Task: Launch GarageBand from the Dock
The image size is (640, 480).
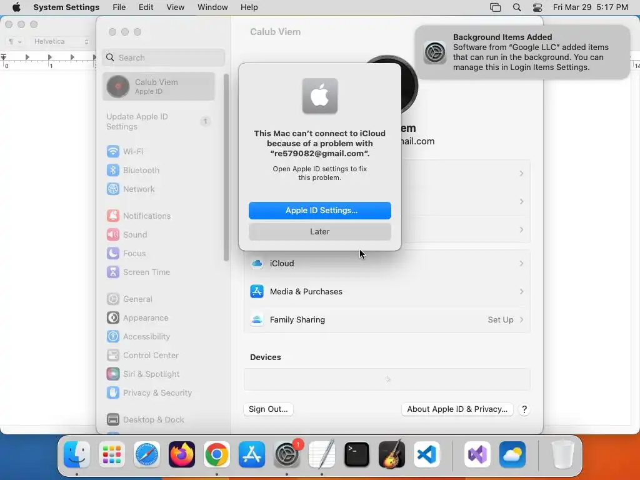Action: coord(392,455)
